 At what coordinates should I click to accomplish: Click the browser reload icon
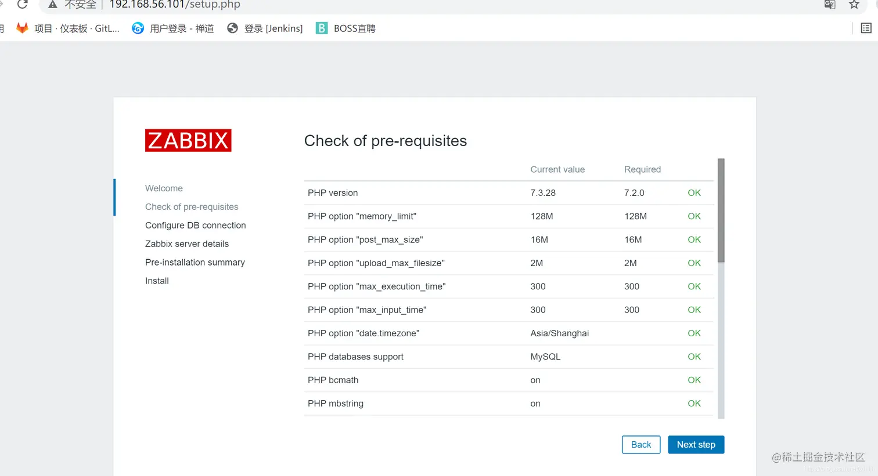tap(22, 4)
